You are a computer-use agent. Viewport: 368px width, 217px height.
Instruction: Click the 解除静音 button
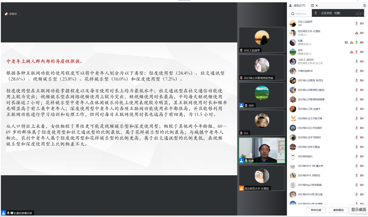coord(338,210)
